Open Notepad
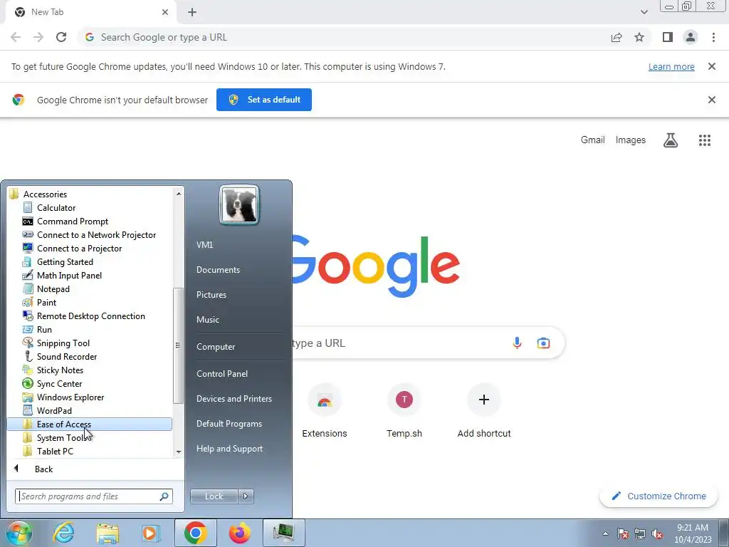The image size is (729, 547). 53,289
